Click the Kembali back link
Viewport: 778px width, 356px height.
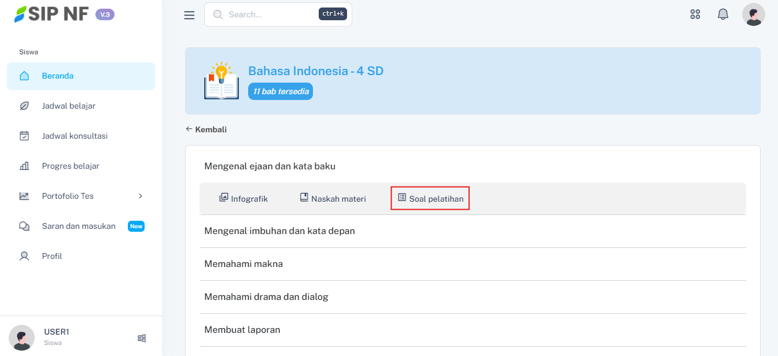[207, 129]
